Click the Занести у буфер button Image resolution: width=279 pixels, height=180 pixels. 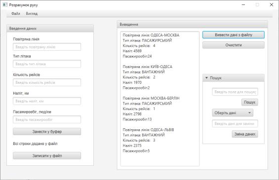(47, 132)
